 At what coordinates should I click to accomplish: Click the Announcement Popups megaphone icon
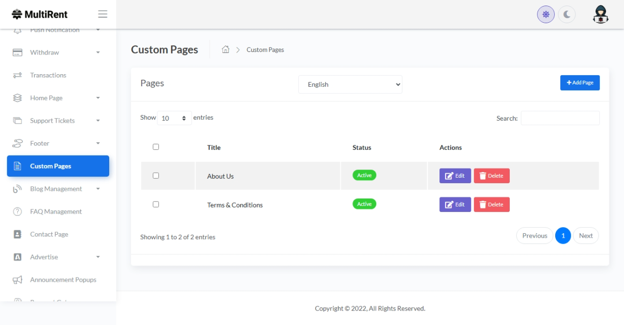pyautogui.click(x=17, y=280)
